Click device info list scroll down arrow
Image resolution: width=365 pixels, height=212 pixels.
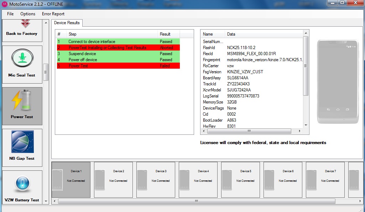click(306, 125)
